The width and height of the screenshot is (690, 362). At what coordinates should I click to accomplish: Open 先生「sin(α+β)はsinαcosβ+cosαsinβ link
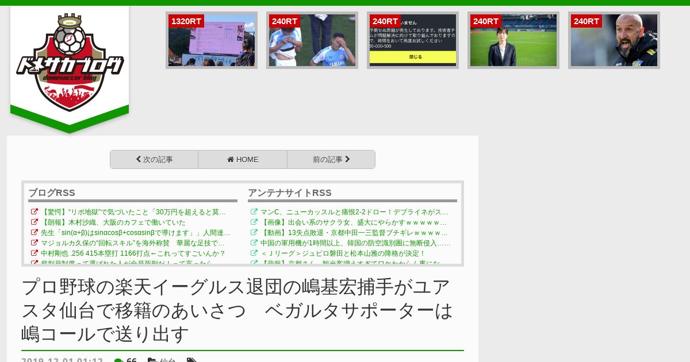[x=136, y=233]
